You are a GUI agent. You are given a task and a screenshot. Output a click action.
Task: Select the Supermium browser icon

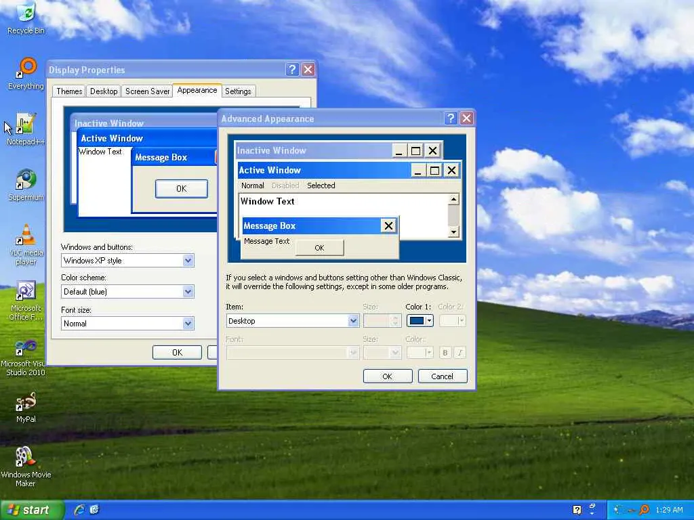pos(26,184)
